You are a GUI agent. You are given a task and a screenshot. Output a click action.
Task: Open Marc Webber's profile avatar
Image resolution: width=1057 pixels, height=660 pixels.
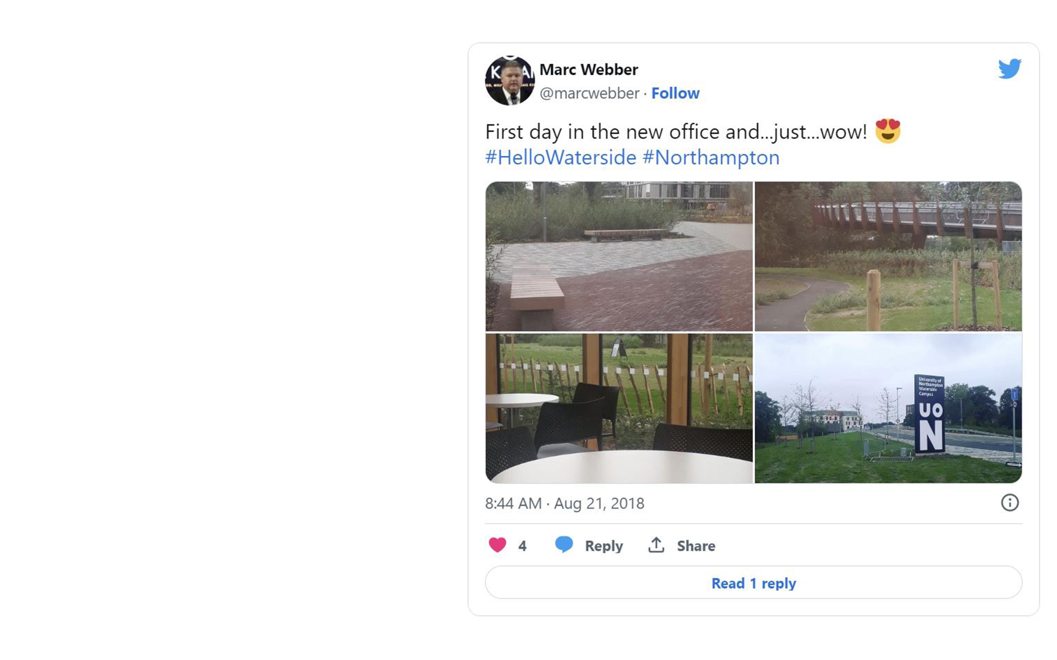(x=510, y=81)
